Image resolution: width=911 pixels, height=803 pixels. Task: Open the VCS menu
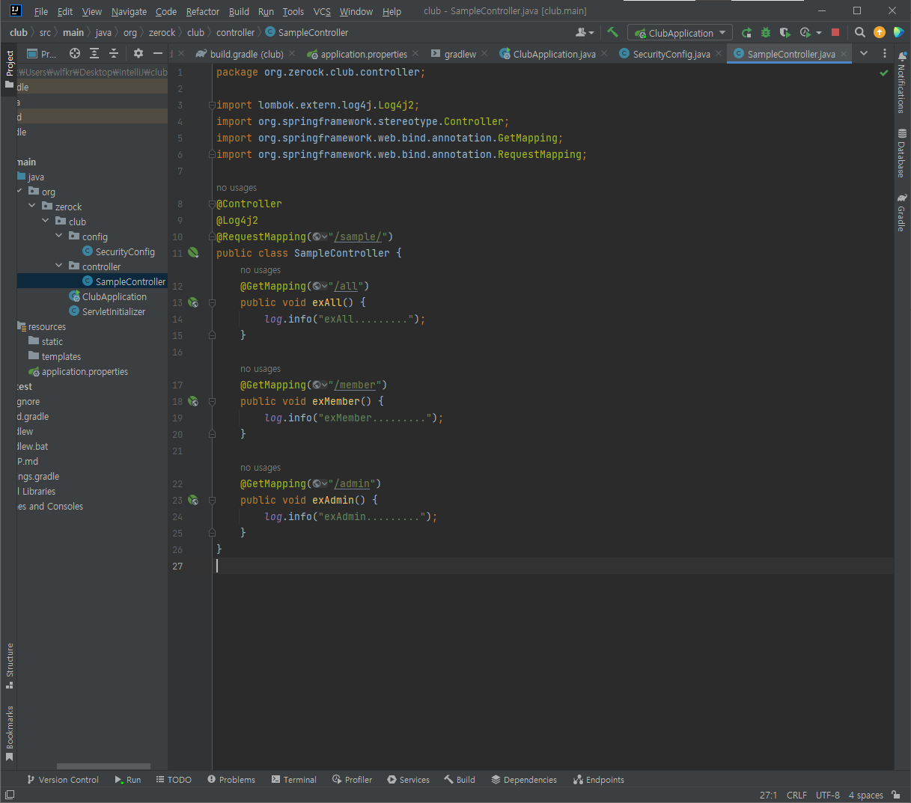pyautogui.click(x=322, y=11)
